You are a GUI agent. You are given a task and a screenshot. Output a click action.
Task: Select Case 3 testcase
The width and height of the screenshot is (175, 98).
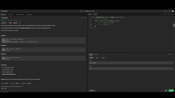click(103, 58)
